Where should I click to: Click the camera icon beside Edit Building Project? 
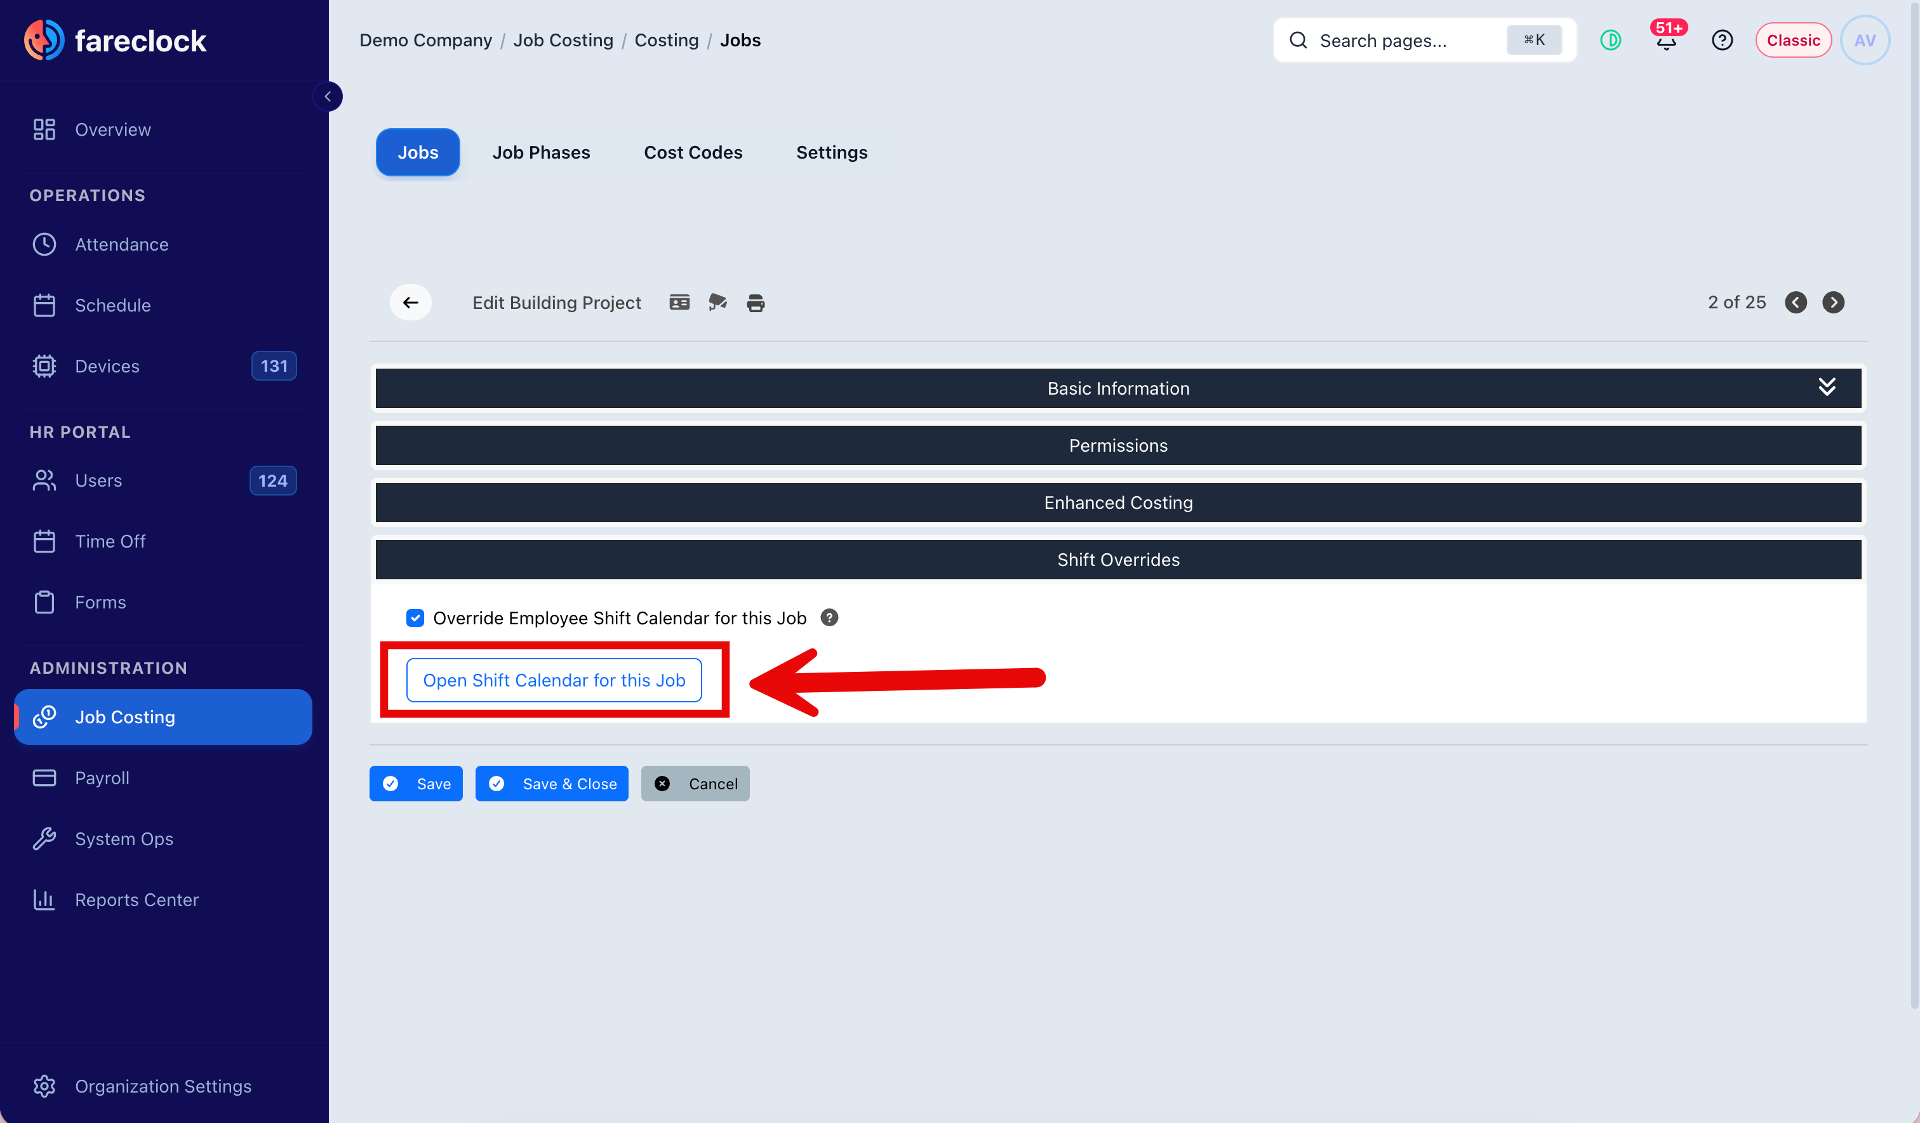click(717, 302)
